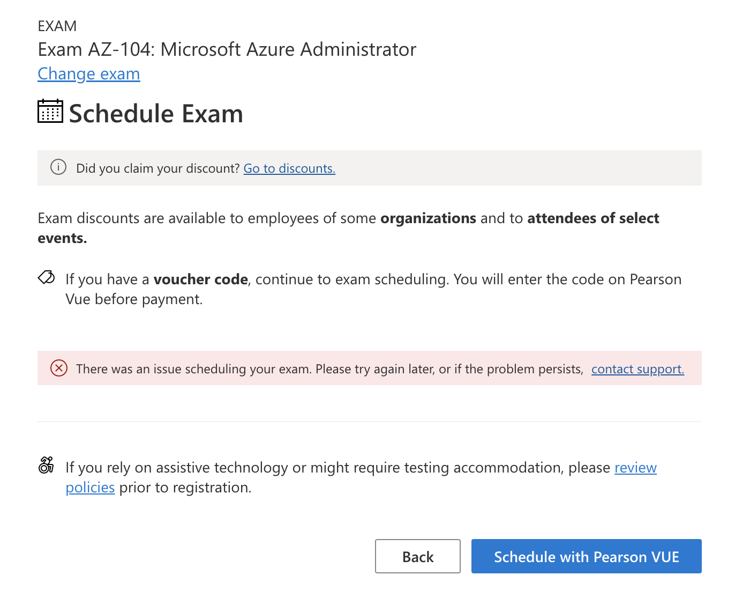Click the 'attendees of select' bold text
The width and height of the screenshot is (735, 590).
click(x=593, y=218)
